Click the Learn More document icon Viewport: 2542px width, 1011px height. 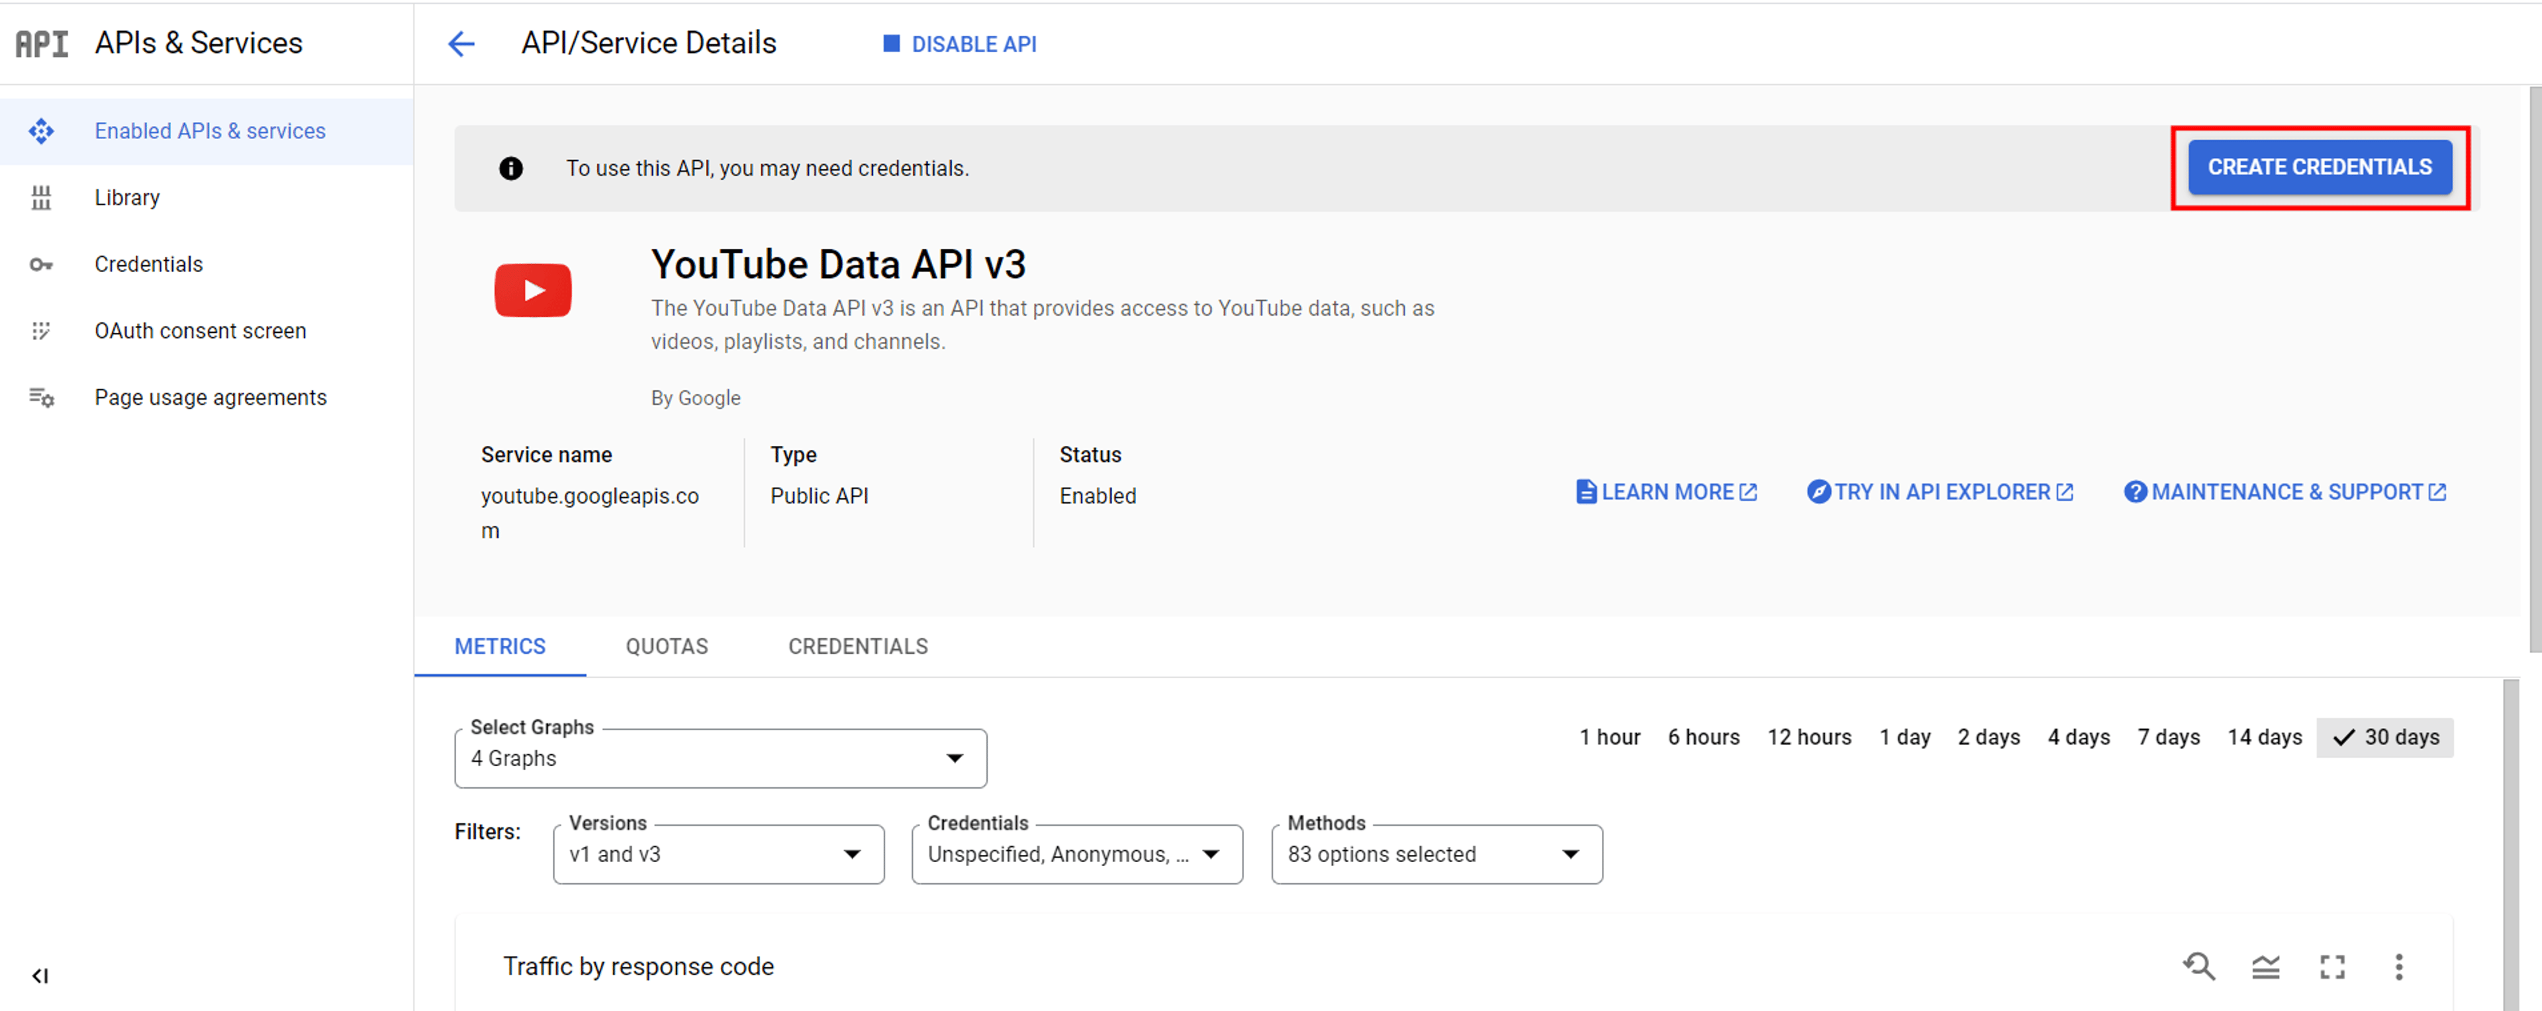click(x=1586, y=491)
